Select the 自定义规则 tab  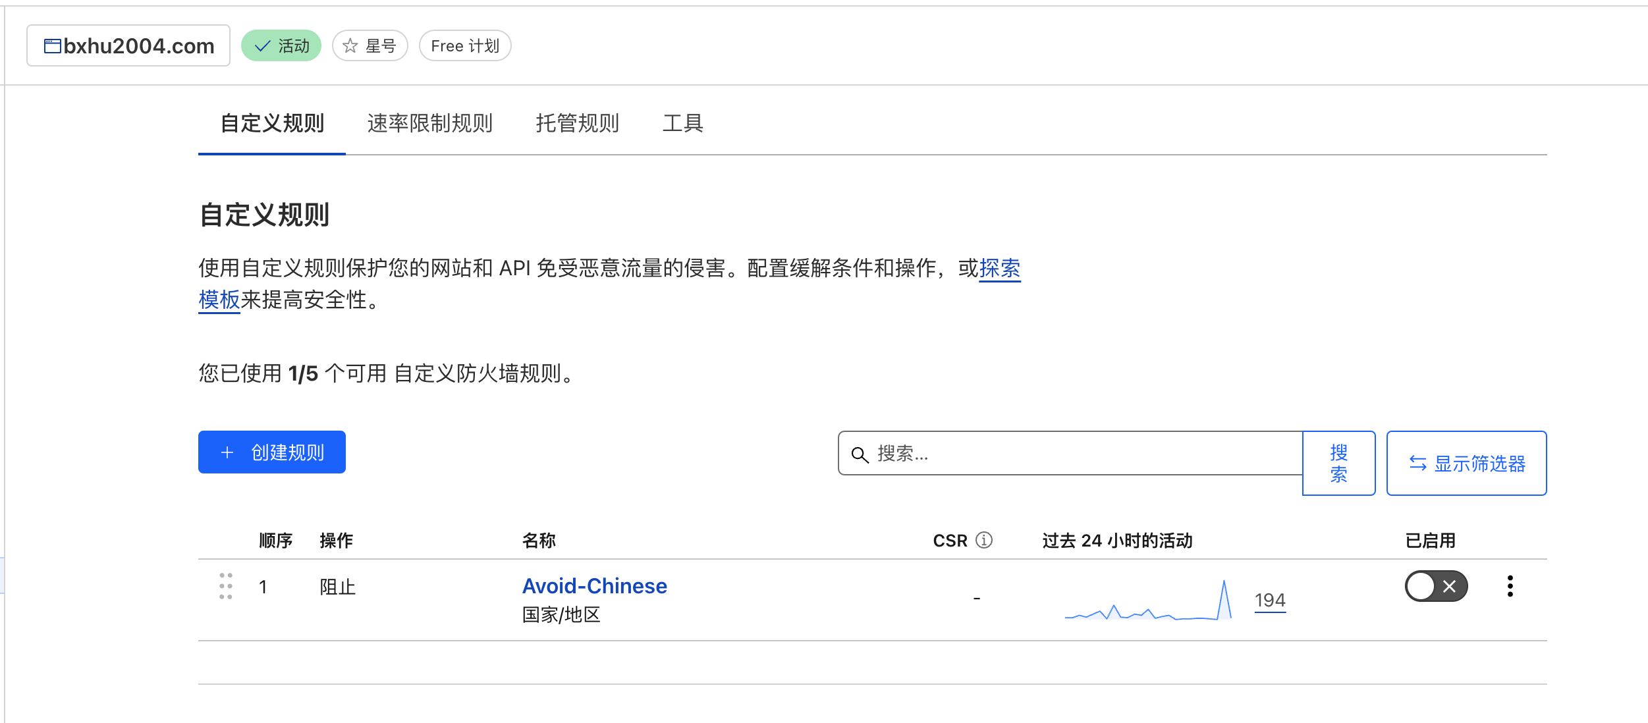(272, 123)
